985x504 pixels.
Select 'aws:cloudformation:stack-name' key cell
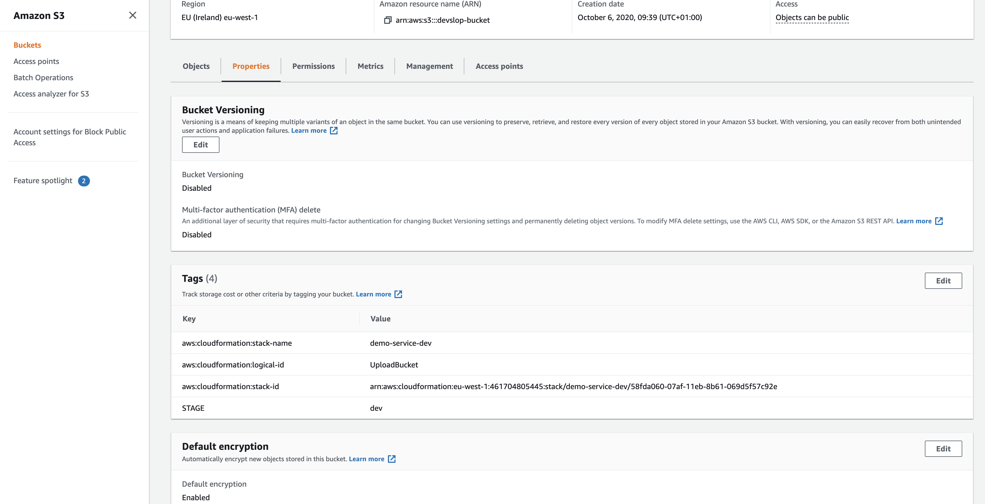237,343
